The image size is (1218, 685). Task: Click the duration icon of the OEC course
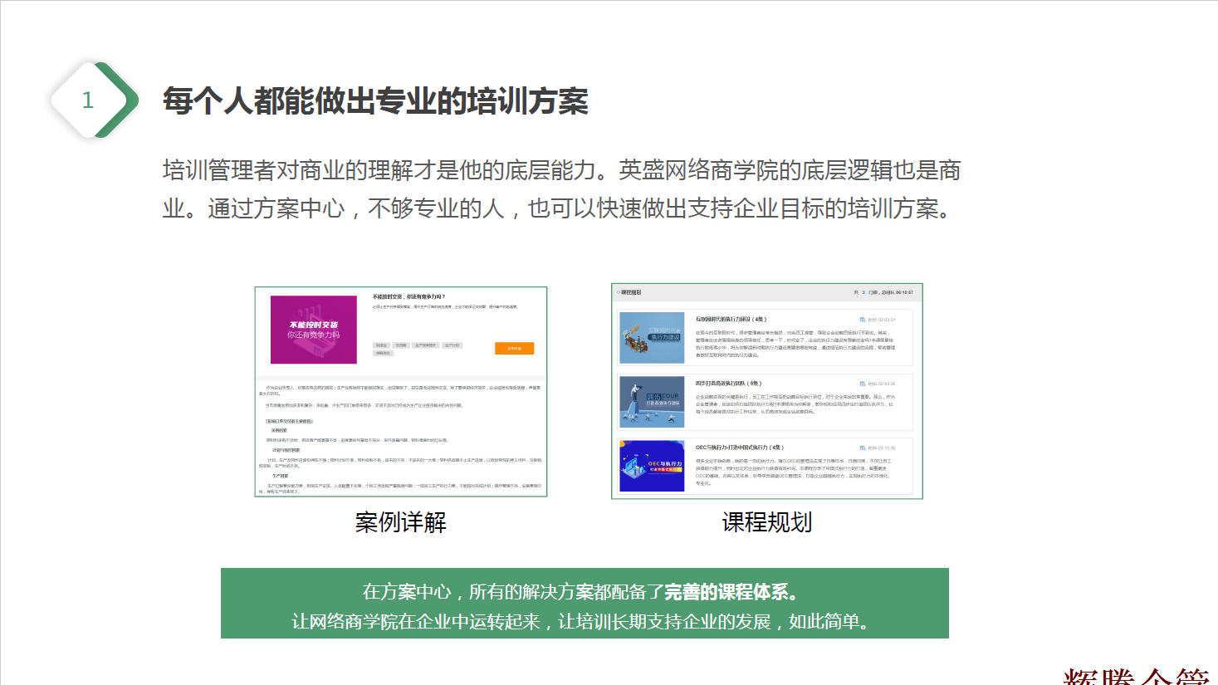(x=863, y=448)
